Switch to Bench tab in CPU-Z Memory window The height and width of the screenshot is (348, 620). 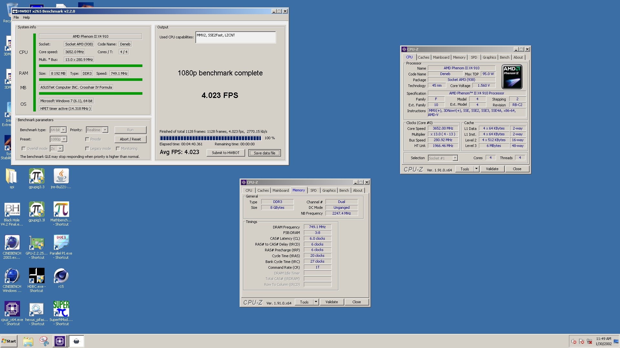tap(344, 190)
